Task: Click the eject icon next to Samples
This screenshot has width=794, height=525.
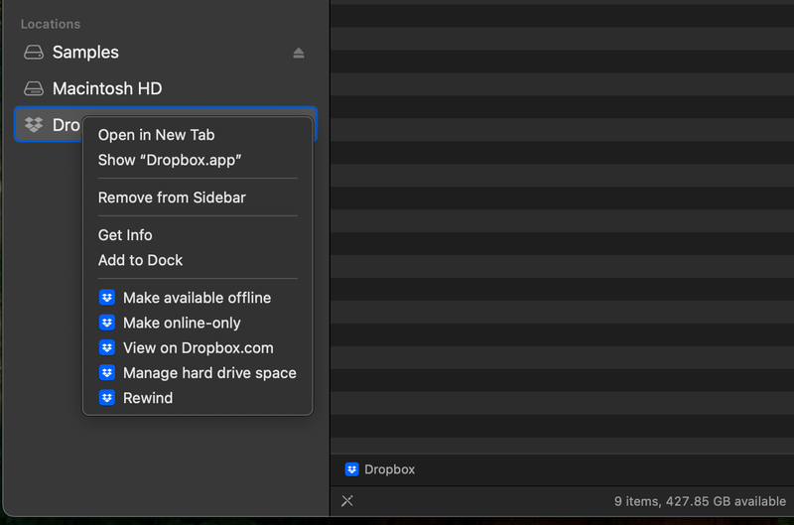Action: (x=299, y=53)
